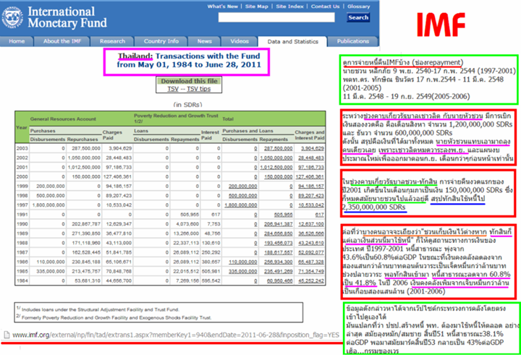Select the 1997 year cell
This screenshot has height=355, width=521.
[x=22, y=205]
